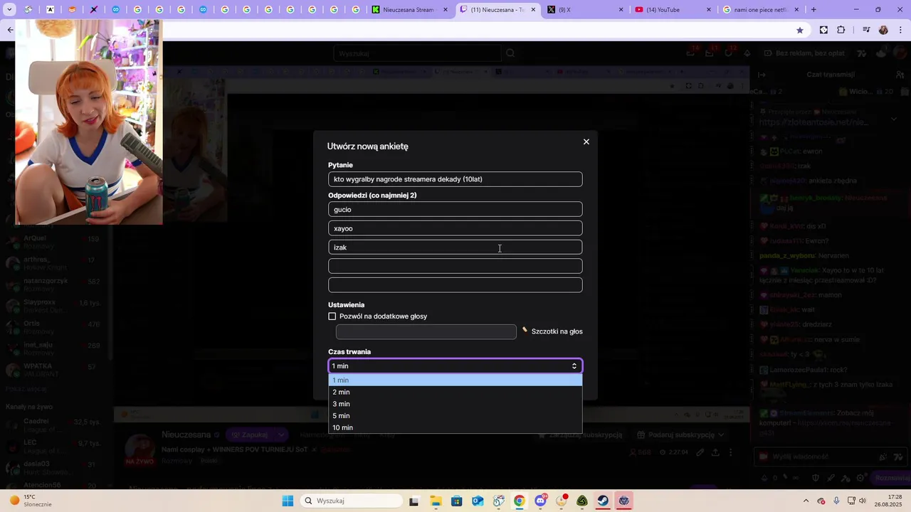This screenshot has height=512, width=911.
Task: Edit the Pytanie question field
Action: point(455,179)
